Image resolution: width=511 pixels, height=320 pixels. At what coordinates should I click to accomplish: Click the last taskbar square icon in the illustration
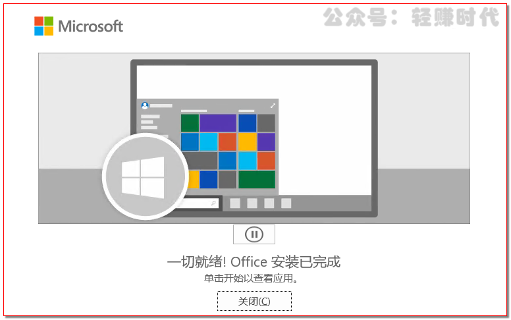click(x=286, y=203)
